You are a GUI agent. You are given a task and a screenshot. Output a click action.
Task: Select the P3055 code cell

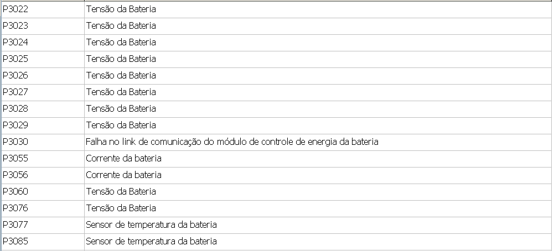[15, 159]
